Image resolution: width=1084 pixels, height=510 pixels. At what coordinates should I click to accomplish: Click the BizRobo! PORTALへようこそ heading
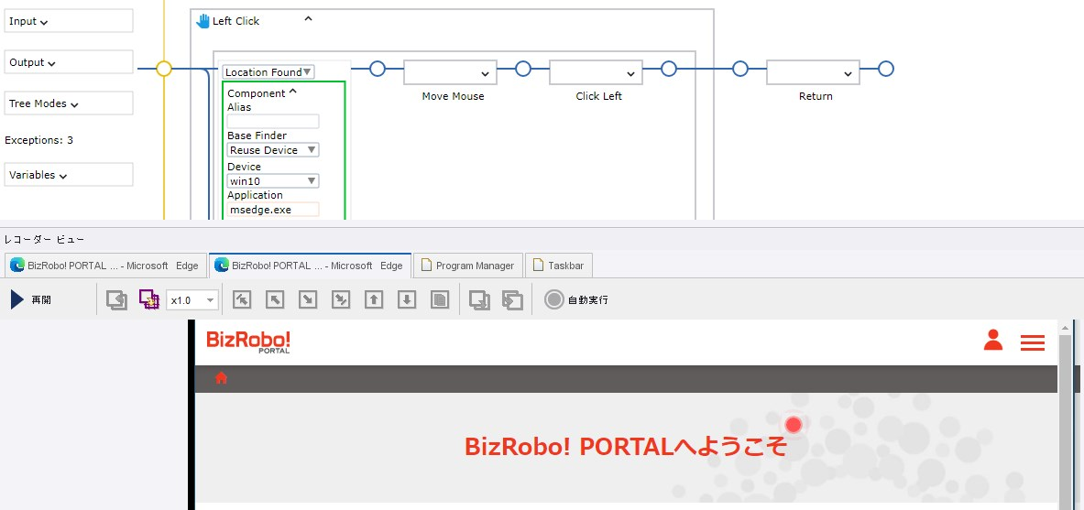626,447
